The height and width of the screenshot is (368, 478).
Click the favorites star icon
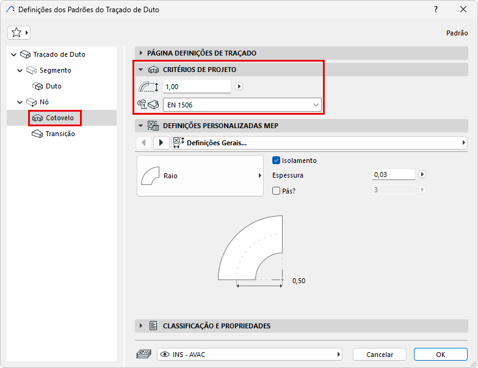[16, 33]
